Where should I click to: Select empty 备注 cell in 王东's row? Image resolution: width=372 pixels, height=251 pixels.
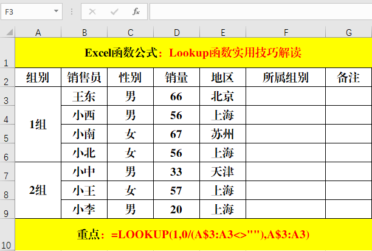pos(349,96)
